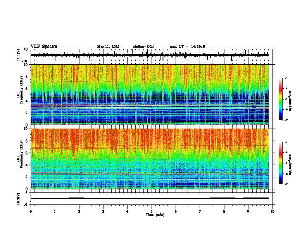
Task: Click the ch.1 spectrogram panel
Action: pos(150,94)
